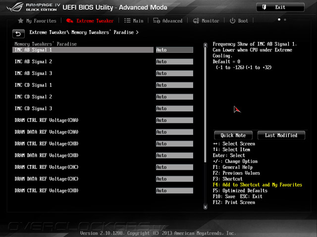Select DRAM DATA REF Voltage(CHB) label
Image resolution: width=317 pixels, height=237 pixels.
(47, 156)
